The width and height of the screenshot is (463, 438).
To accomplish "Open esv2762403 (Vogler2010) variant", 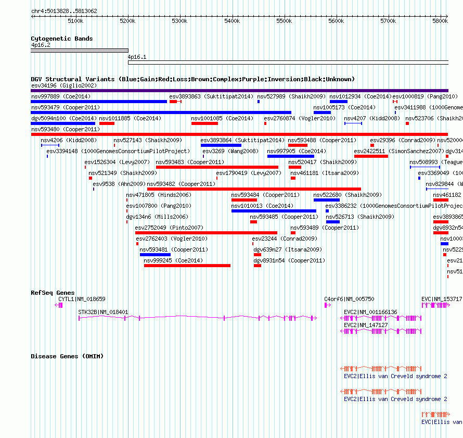I will pyautogui.click(x=172, y=239).
